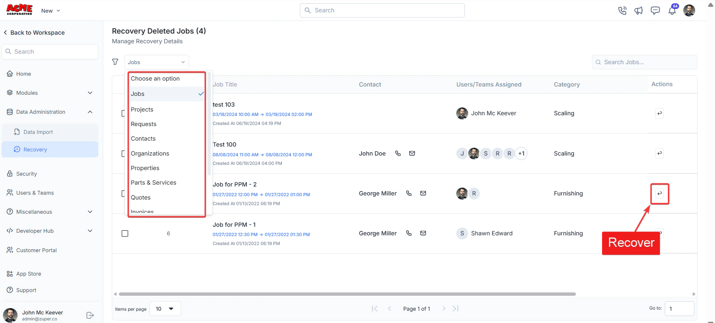Click the +1 more assignees badge
This screenshot has width=715, height=323.
[x=521, y=153]
